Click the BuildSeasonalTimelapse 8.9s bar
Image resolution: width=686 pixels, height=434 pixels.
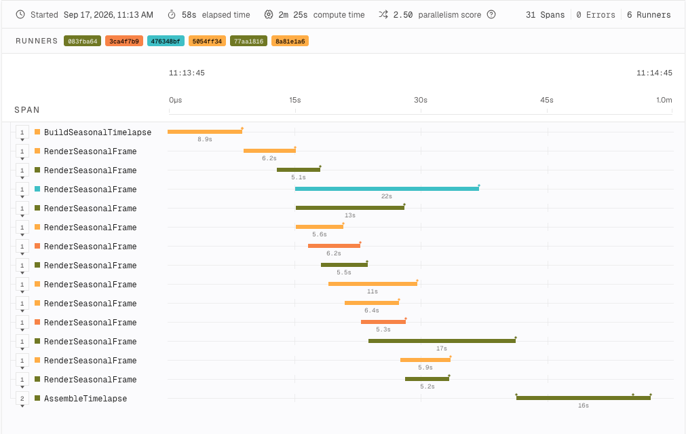click(x=205, y=131)
